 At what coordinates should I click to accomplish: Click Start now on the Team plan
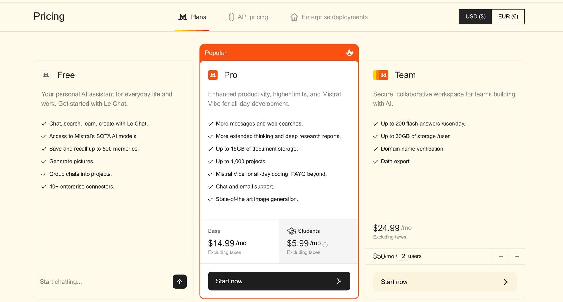pos(445,282)
